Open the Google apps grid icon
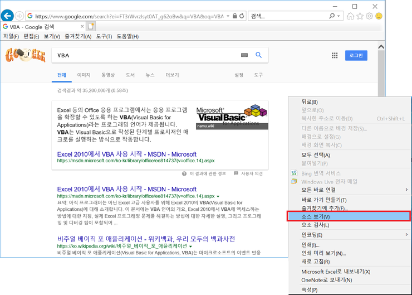The image size is (412, 295). tap(335, 56)
